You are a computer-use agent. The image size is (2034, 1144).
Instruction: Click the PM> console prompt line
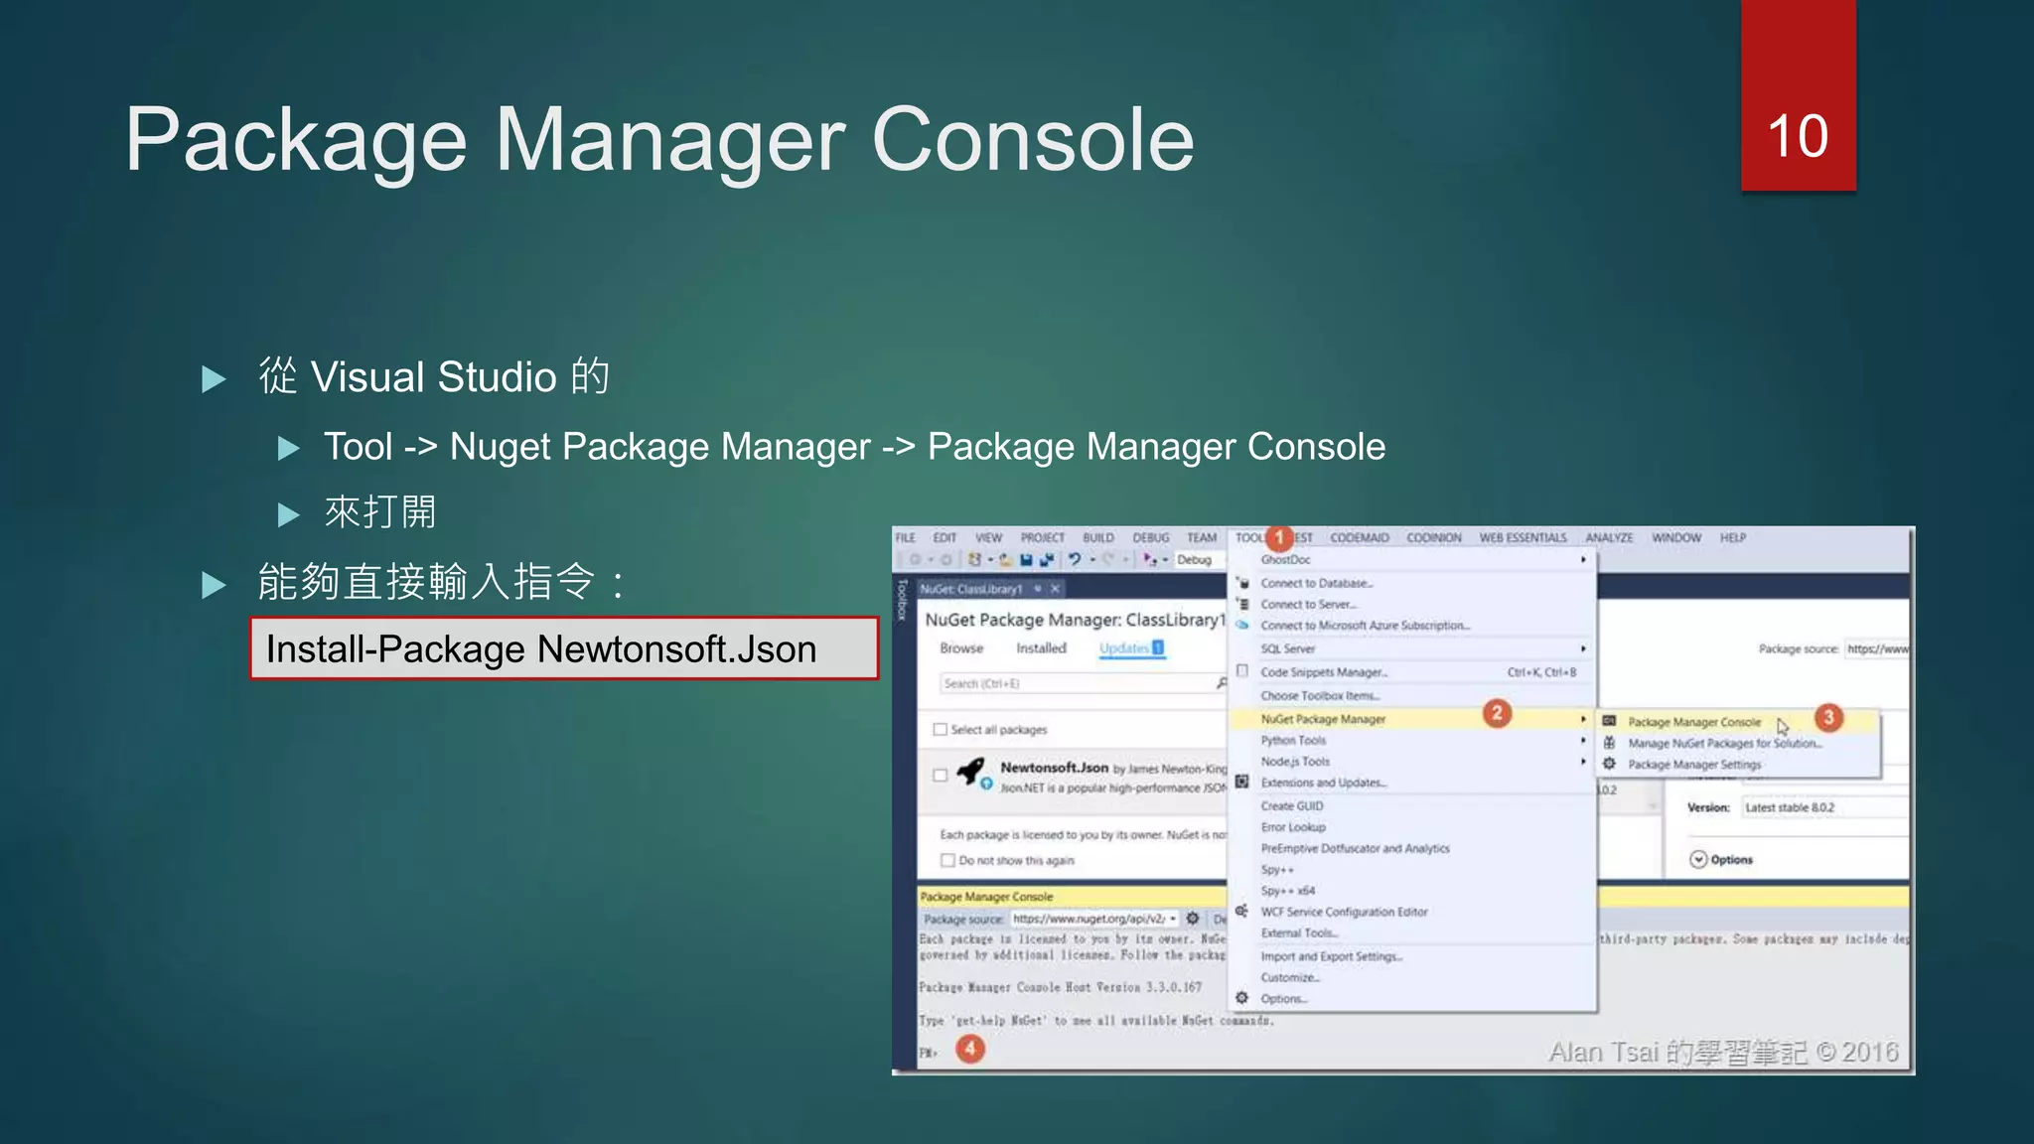pyautogui.click(x=929, y=1052)
